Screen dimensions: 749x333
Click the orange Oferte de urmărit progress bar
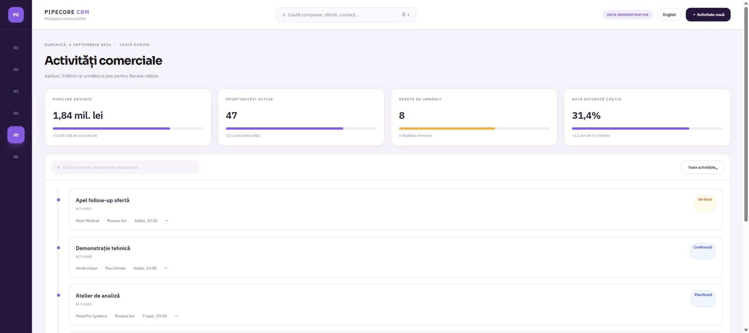coord(474,128)
